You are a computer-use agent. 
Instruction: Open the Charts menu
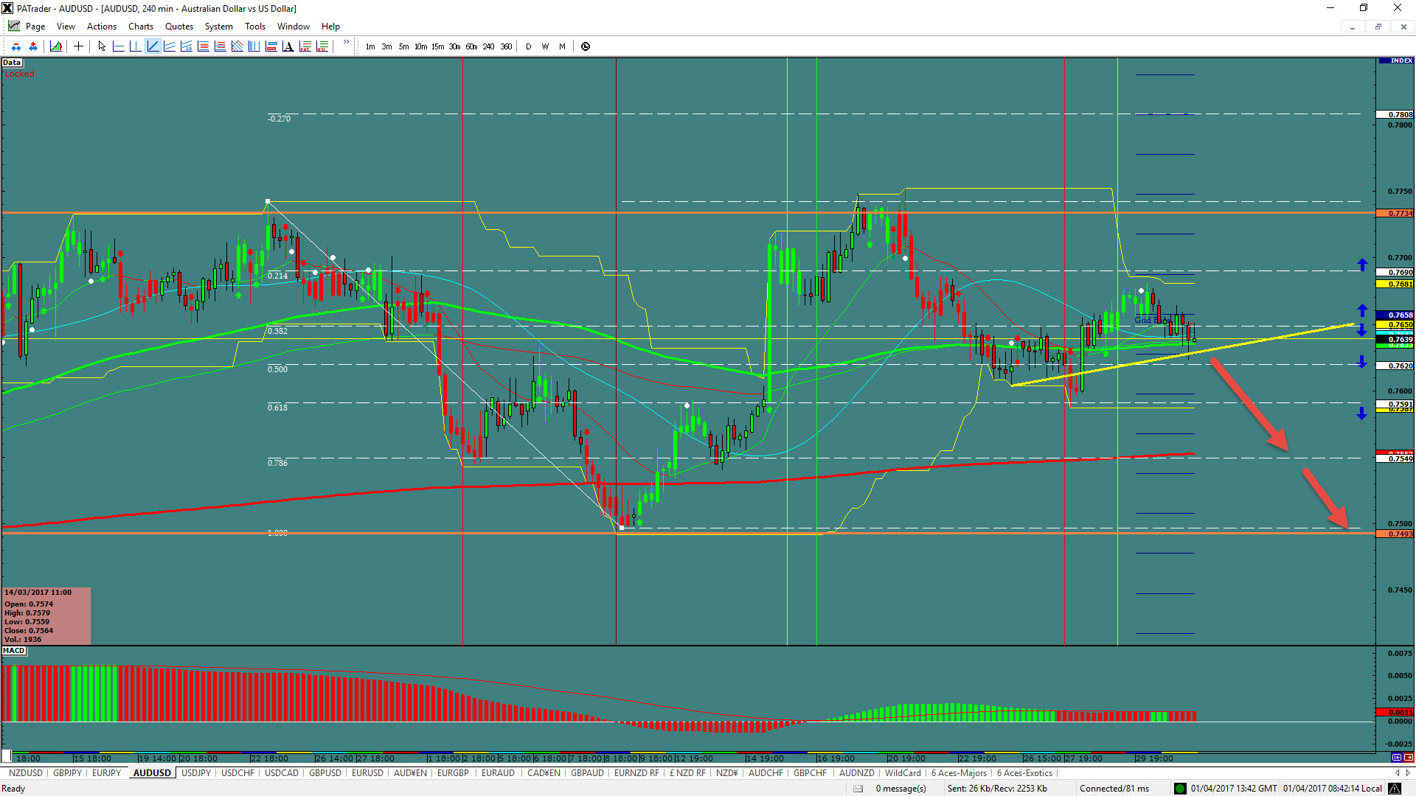141,27
